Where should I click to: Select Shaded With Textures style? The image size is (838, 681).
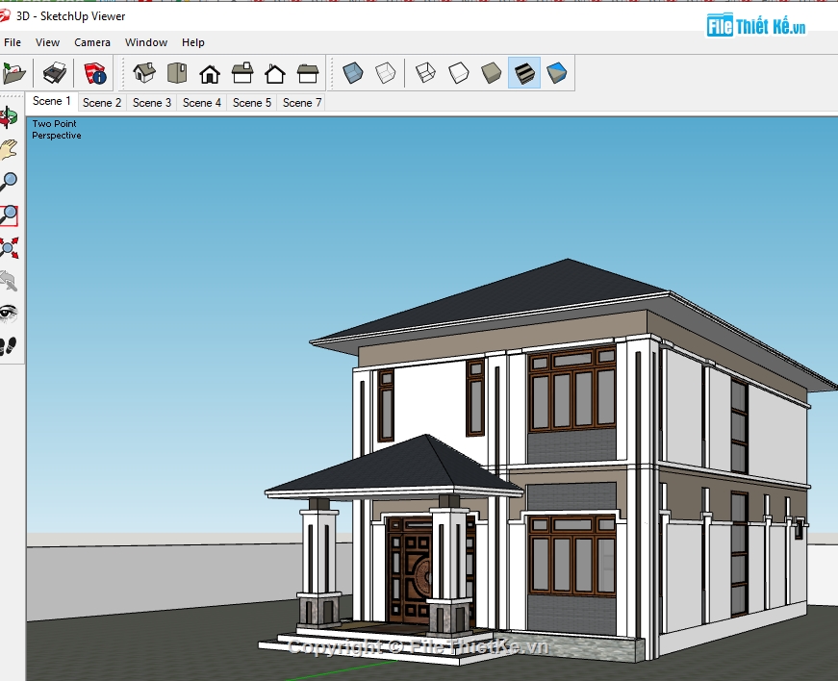(524, 73)
